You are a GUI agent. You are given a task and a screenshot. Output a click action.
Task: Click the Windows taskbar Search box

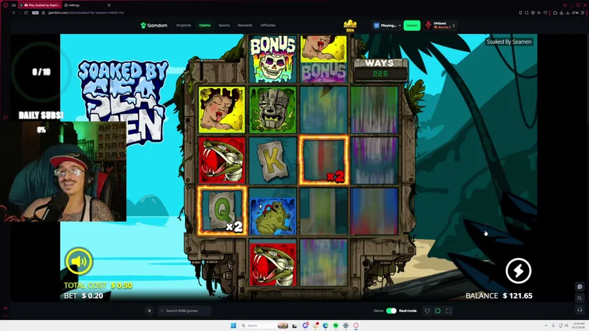[264, 325]
